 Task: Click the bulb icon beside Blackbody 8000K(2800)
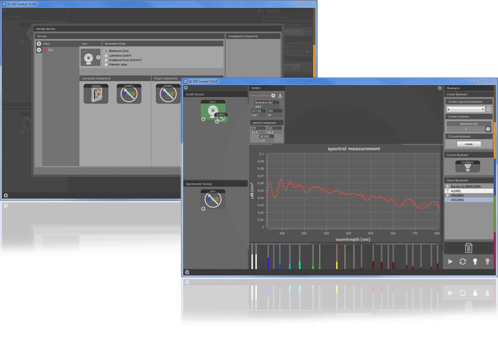[448, 186]
